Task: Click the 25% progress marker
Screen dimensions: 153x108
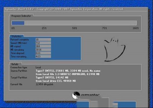Action: click(x=44, y=28)
